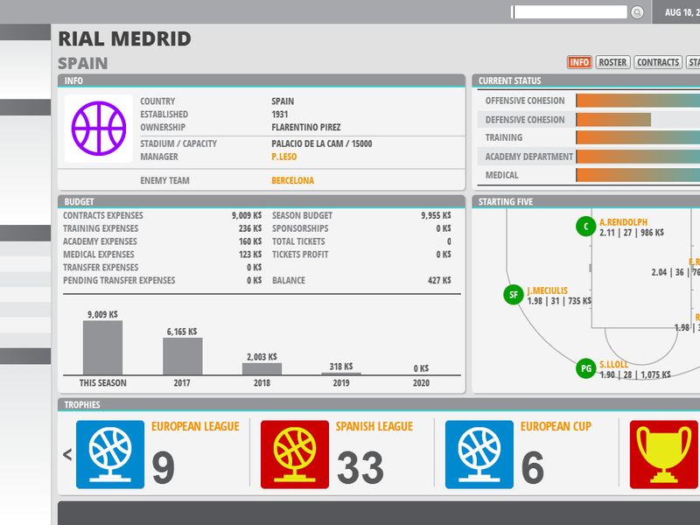700x525 pixels.
Task: Click the search magnifier icon
Action: coord(638,12)
